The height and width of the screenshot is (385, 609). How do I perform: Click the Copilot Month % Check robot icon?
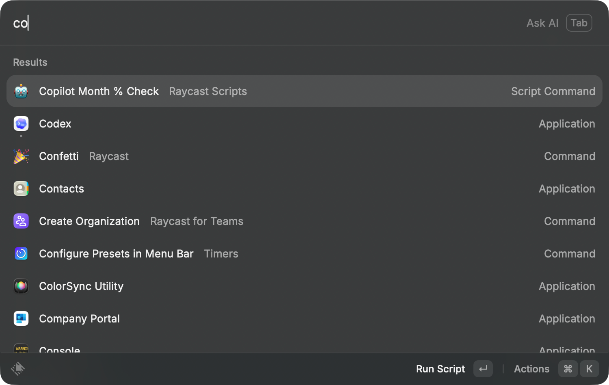coord(21,91)
